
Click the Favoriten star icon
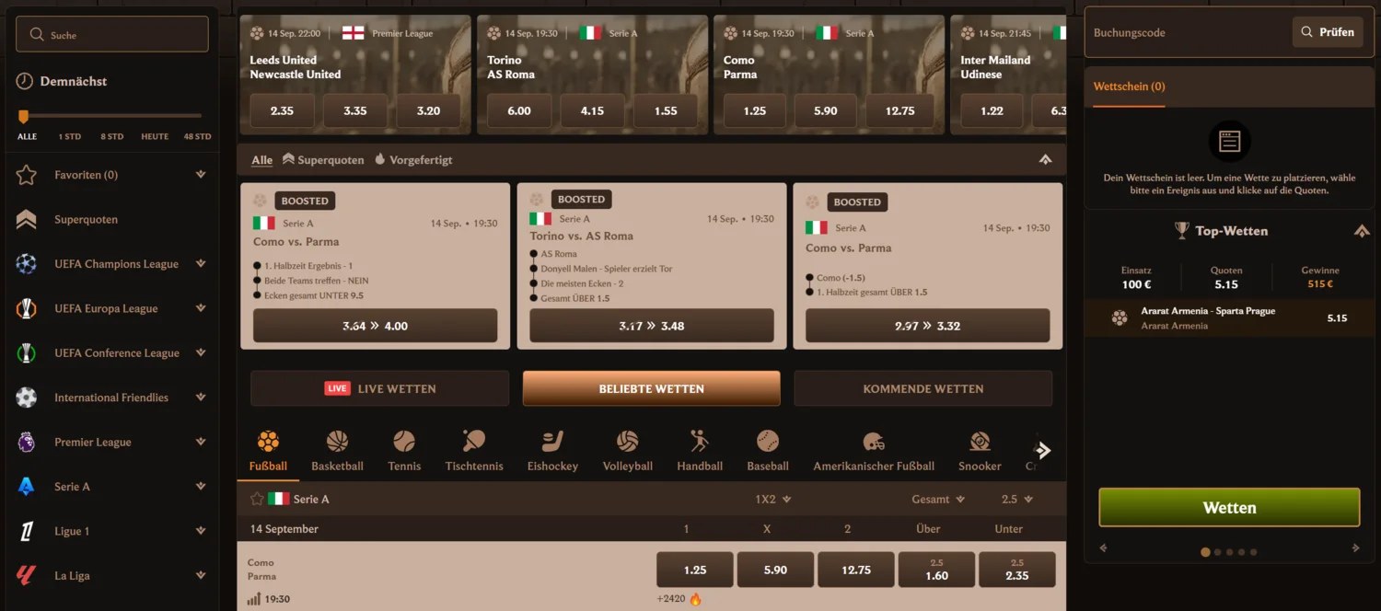(x=27, y=175)
